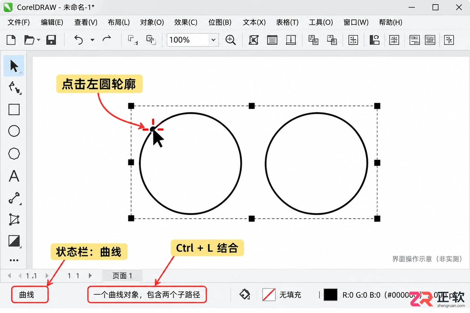Expand the Open button dropdown arrow
The image size is (470, 313).
(x=39, y=40)
